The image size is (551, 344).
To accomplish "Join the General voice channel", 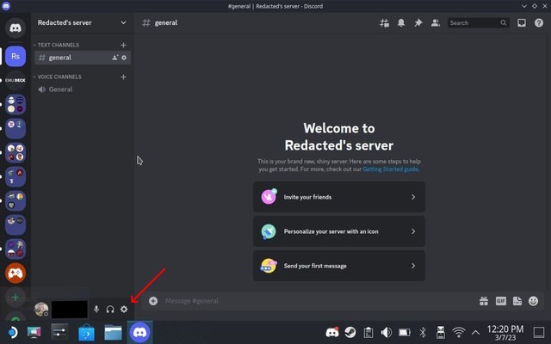I will pos(83,89).
